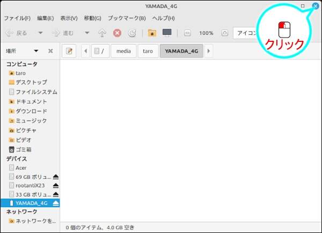Open the back history dropdown arrow
The width and height of the screenshot is (322, 233).
click(x=40, y=33)
